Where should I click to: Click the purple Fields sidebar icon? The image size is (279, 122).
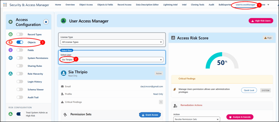[x=10, y=50]
